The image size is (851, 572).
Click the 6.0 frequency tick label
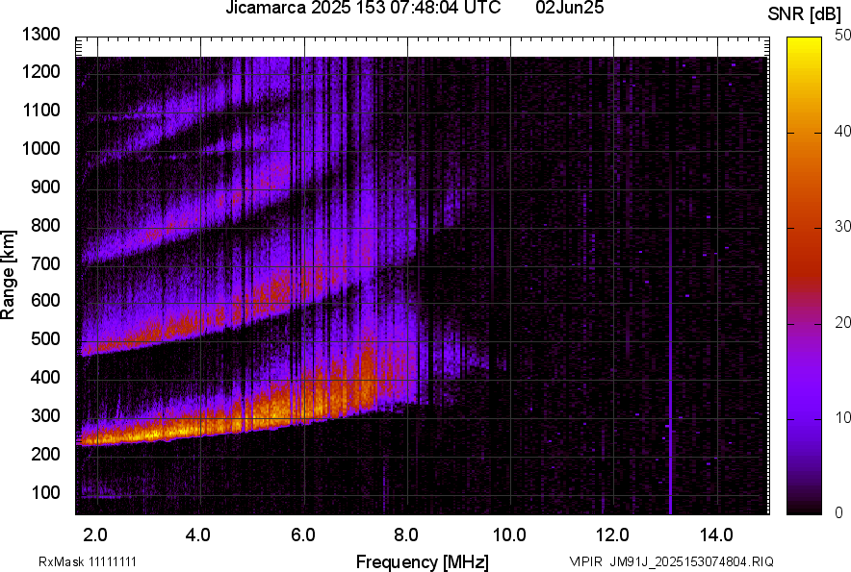[303, 535]
